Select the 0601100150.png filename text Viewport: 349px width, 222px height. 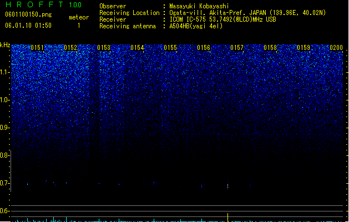[28, 14]
